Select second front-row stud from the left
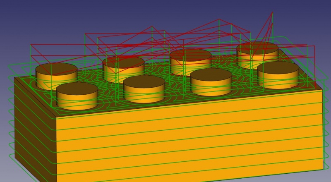331x182 pixels. point(144,89)
